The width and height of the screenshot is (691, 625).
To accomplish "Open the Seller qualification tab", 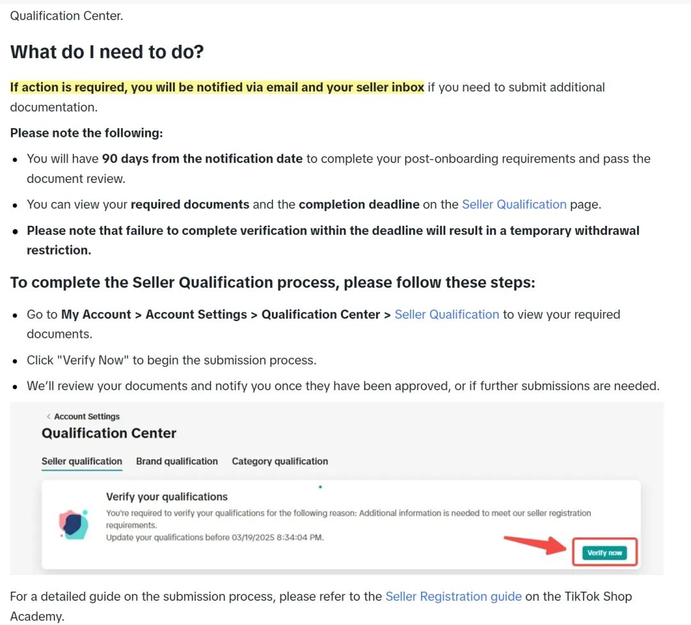I will (x=82, y=461).
